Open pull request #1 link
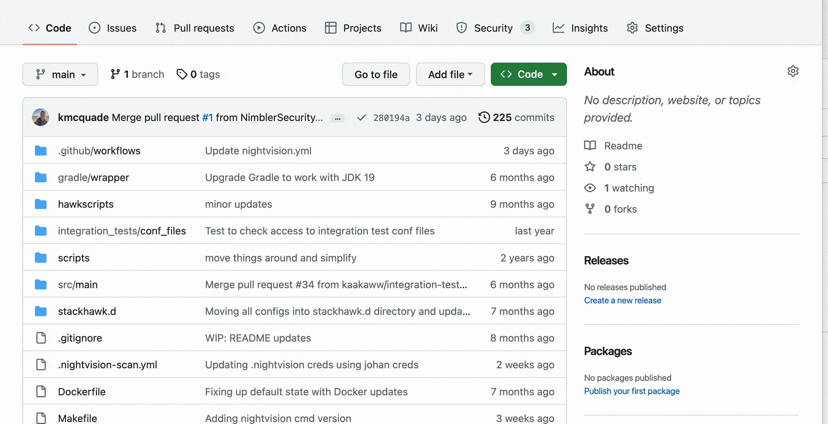 pos(208,117)
